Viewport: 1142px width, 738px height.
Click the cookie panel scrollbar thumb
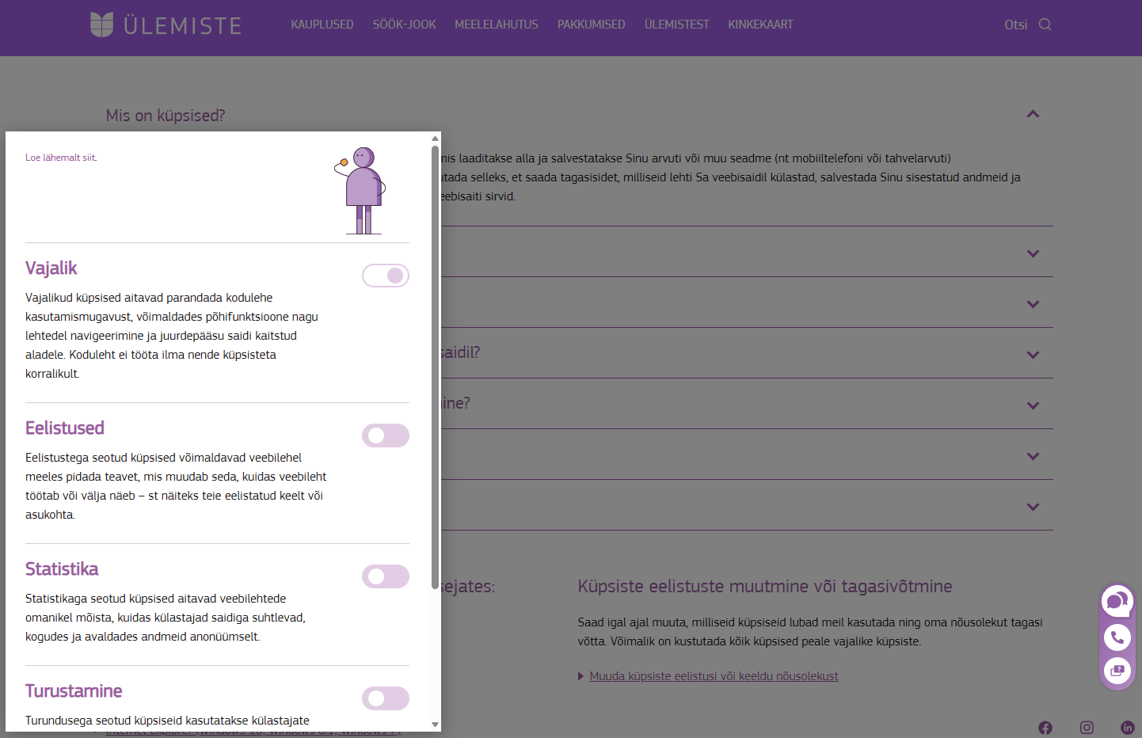point(435,367)
